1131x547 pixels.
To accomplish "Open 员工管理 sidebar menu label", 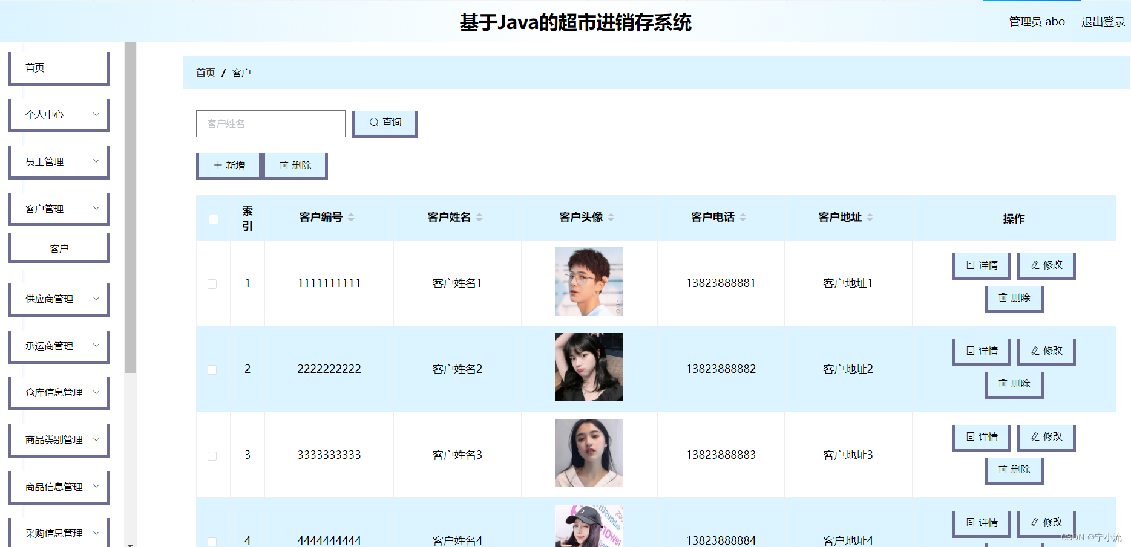I will point(44,161).
